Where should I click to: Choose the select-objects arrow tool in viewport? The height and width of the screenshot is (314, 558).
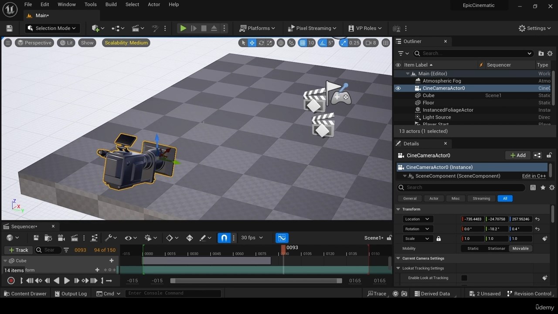tap(243, 43)
